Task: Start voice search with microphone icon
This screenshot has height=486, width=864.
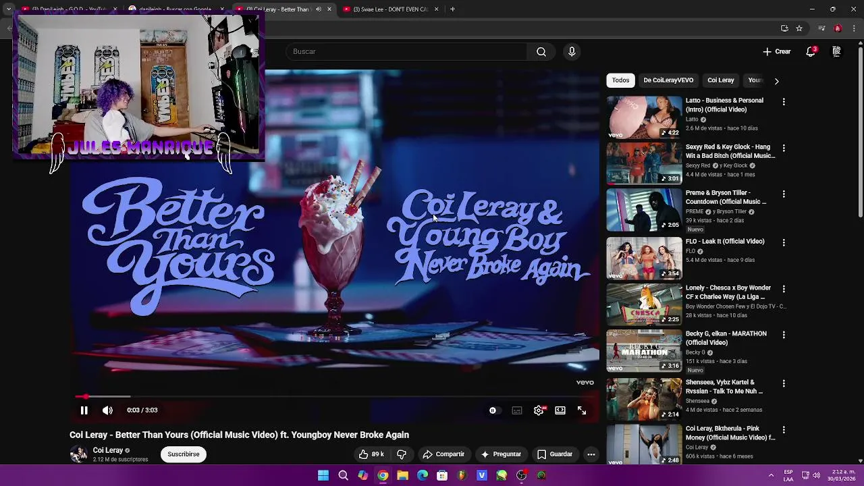Action: 572,51
